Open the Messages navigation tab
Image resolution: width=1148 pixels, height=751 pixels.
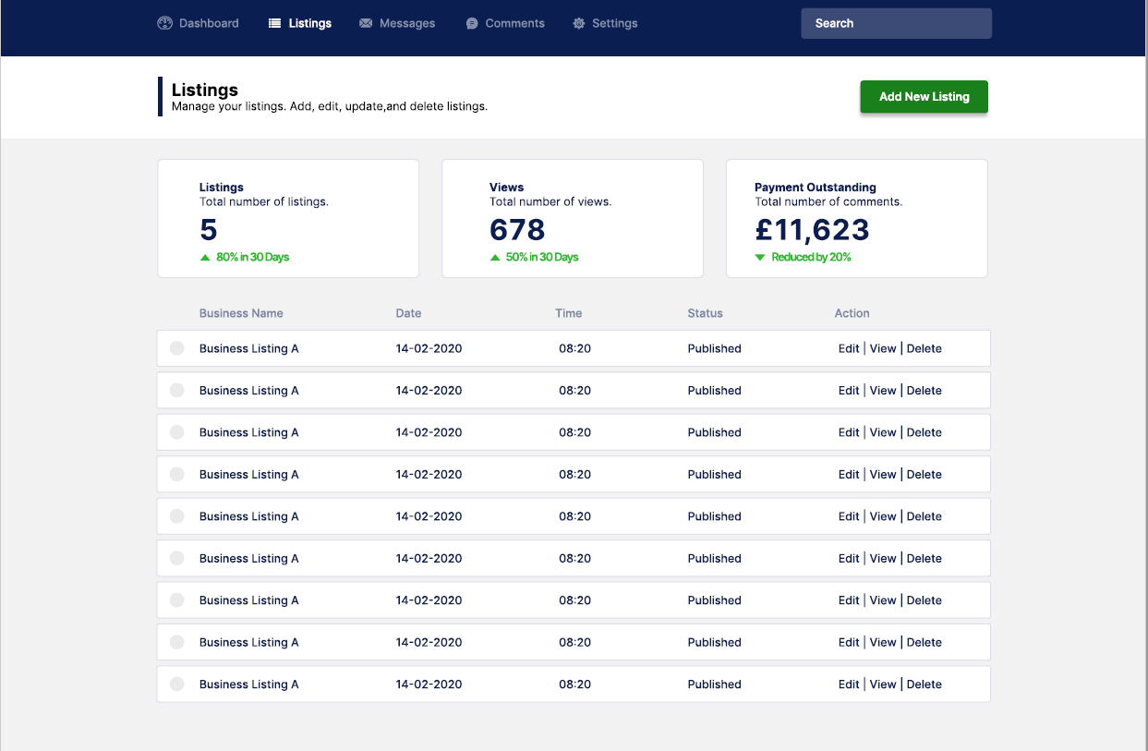(x=397, y=23)
